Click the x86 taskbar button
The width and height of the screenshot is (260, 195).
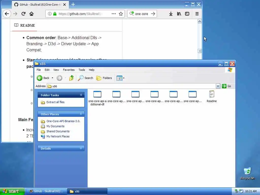point(87,191)
